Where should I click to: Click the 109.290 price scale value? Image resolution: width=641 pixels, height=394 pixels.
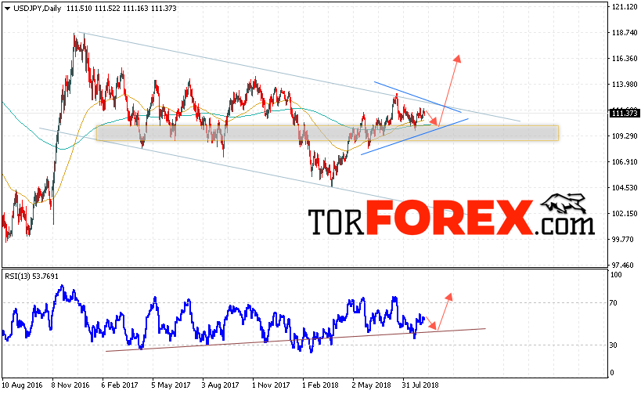click(625, 136)
